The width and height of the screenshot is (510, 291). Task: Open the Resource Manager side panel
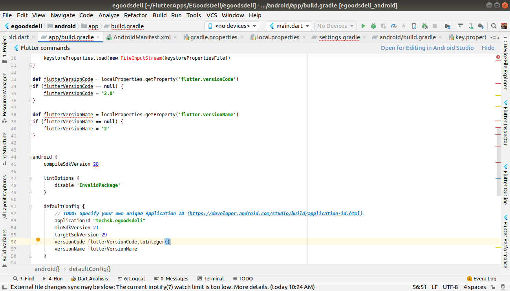click(5, 98)
